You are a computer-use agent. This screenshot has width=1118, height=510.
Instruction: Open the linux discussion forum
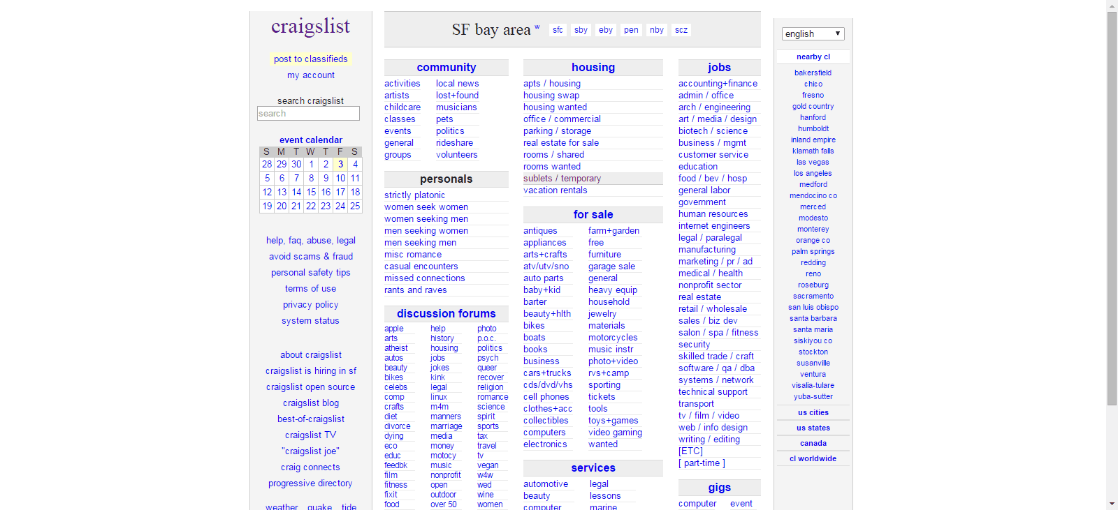[439, 397]
